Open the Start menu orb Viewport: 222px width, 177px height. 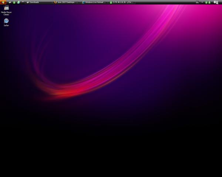pos(3,2)
